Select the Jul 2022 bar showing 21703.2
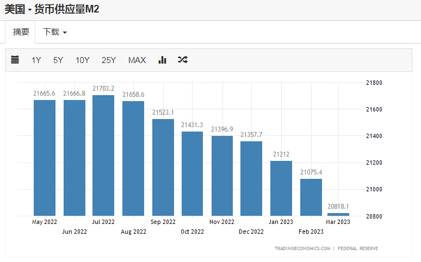Screen dimensions: 421x262 click(103, 155)
